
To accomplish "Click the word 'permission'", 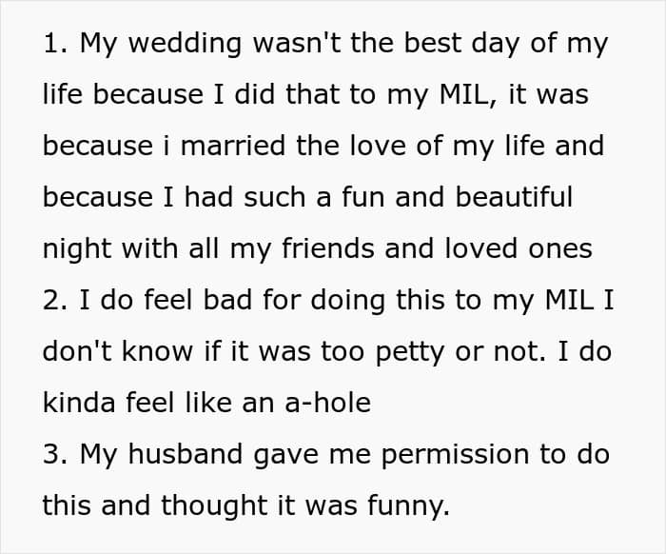I will click(x=455, y=455).
